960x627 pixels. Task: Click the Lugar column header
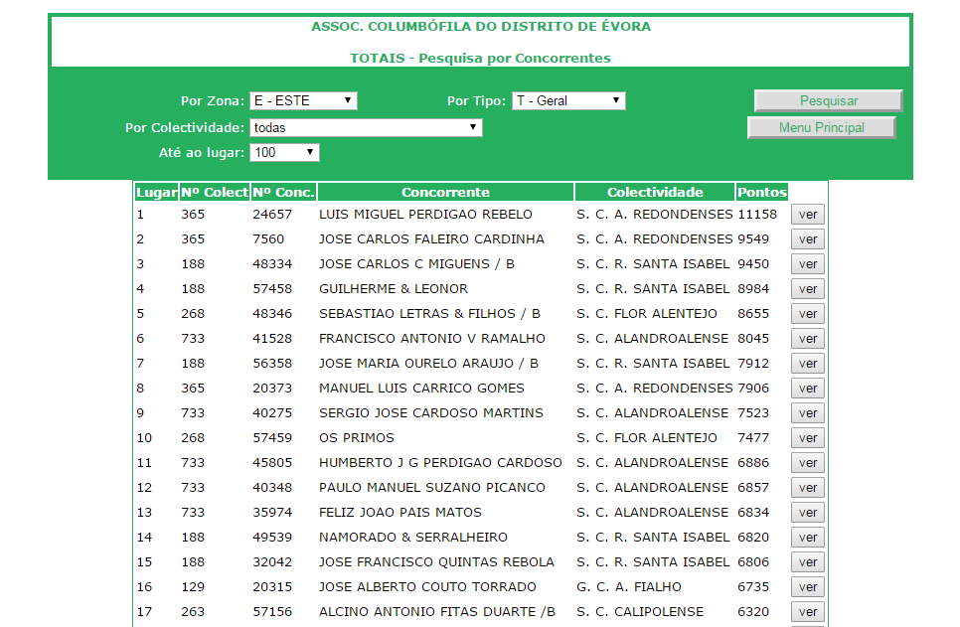156,192
